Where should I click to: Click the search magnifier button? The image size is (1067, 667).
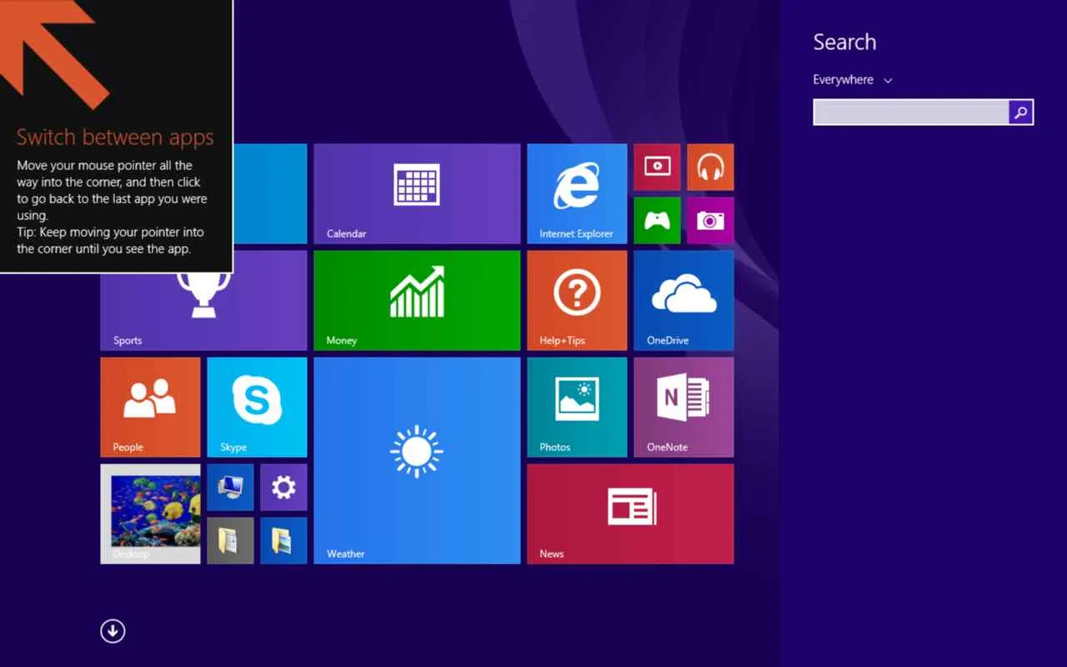coord(1021,112)
